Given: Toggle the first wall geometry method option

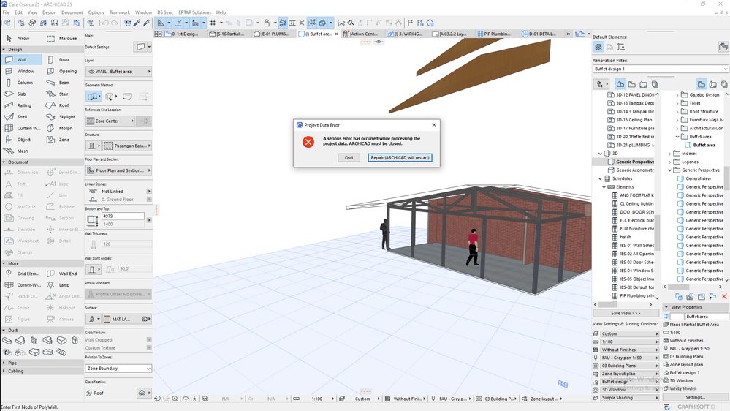Looking at the screenshot, I should click(x=94, y=97).
